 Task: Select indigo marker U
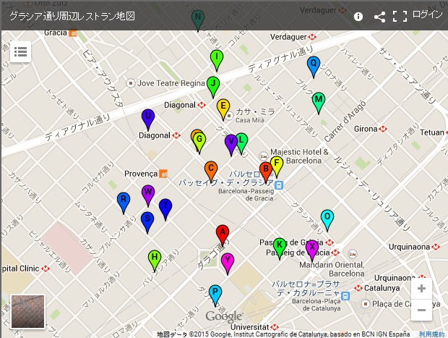tap(148, 119)
